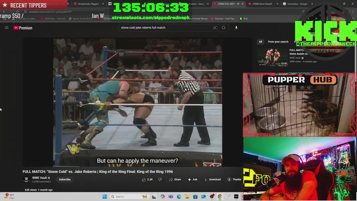This screenshot has height=201, width=357.
Task: Download the video
Action: click(x=213, y=180)
